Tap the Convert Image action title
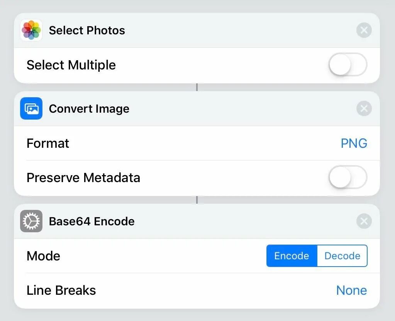395x321 pixels. [x=89, y=109]
